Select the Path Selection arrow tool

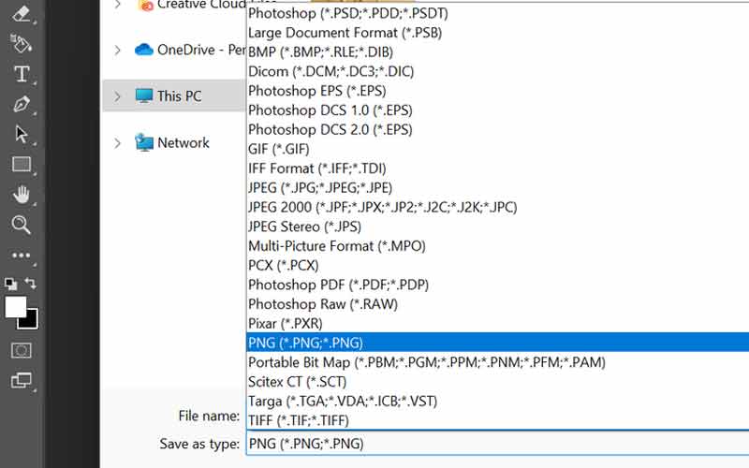point(21,134)
